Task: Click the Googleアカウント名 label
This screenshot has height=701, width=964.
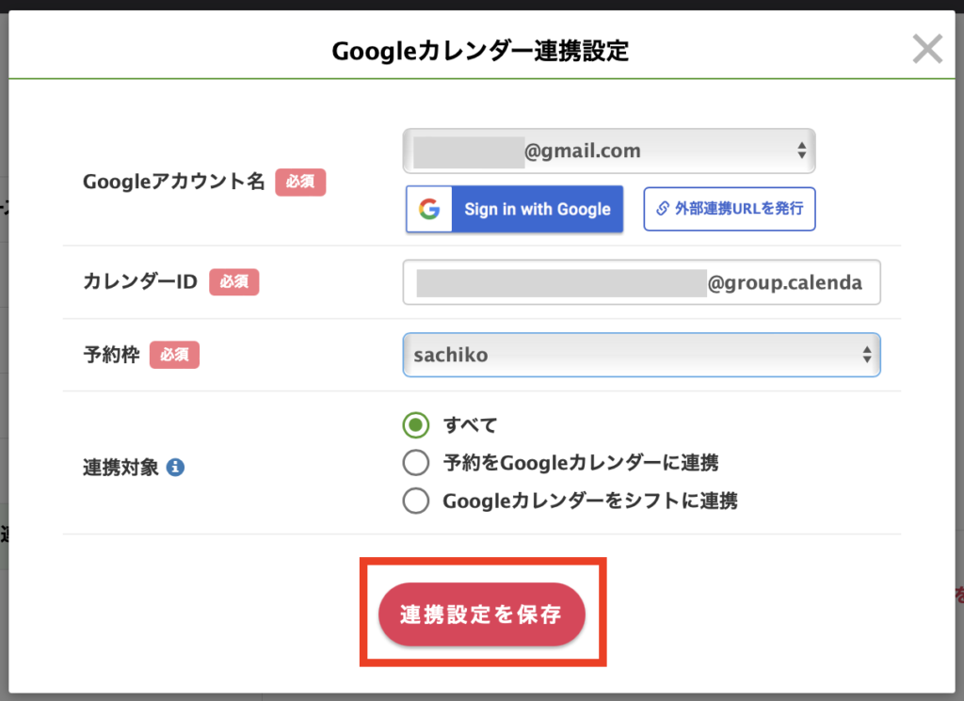Action: click(174, 182)
